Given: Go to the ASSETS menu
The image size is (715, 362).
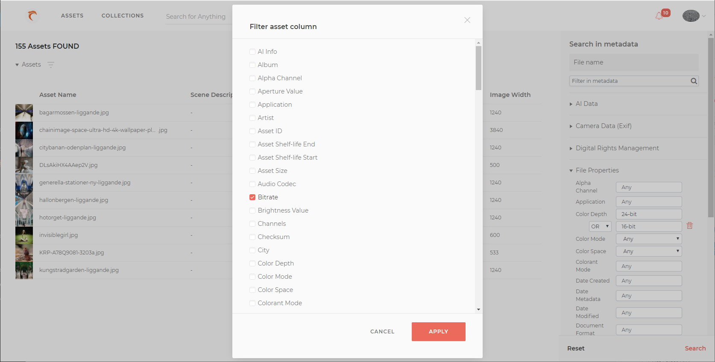Looking at the screenshot, I should [72, 16].
